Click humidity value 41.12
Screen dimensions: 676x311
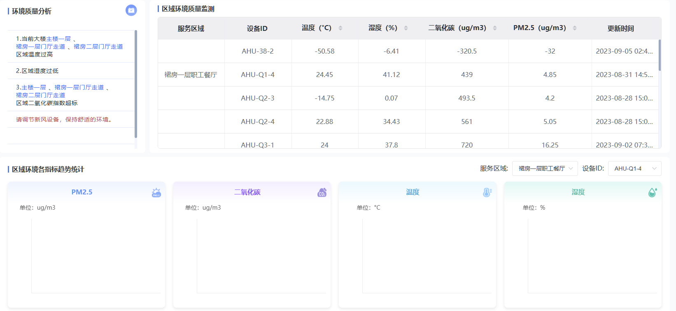[392, 75]
